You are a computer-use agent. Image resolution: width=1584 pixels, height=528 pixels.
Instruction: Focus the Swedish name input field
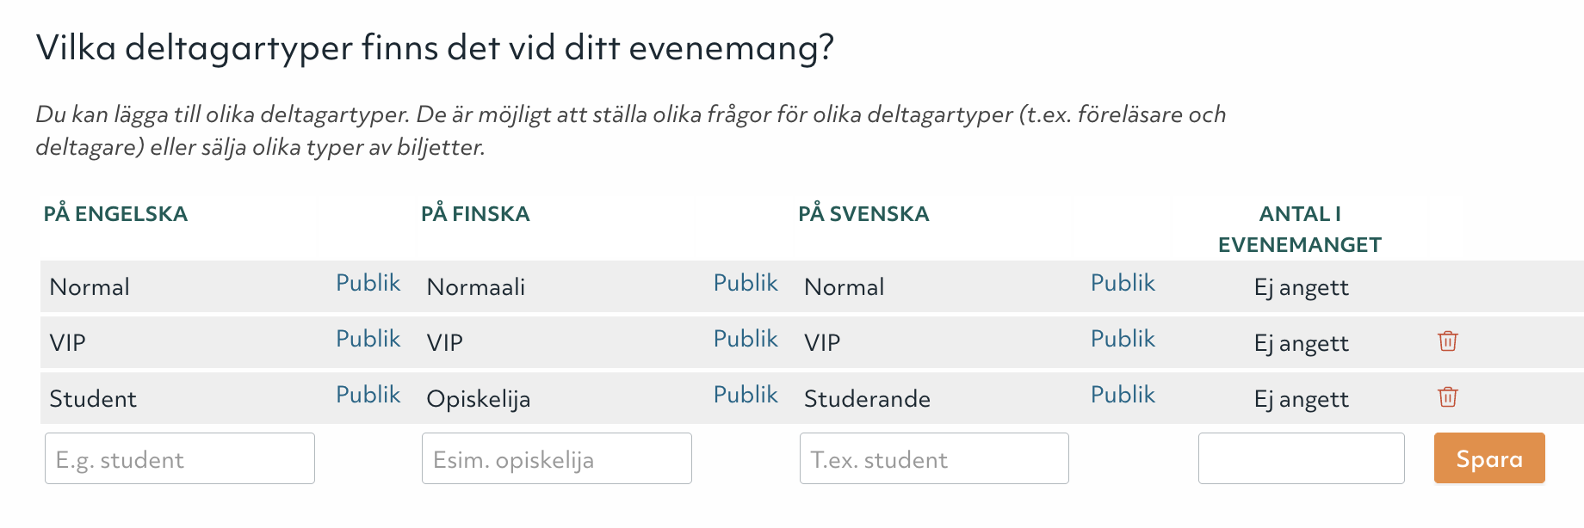[x=934, y=458]
